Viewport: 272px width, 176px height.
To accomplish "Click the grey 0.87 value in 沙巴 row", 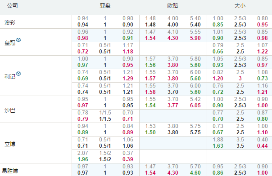I will point(263,113).
